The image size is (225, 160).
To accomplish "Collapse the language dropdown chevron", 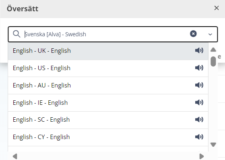I will pyautogui.click(x=210, y=34).
